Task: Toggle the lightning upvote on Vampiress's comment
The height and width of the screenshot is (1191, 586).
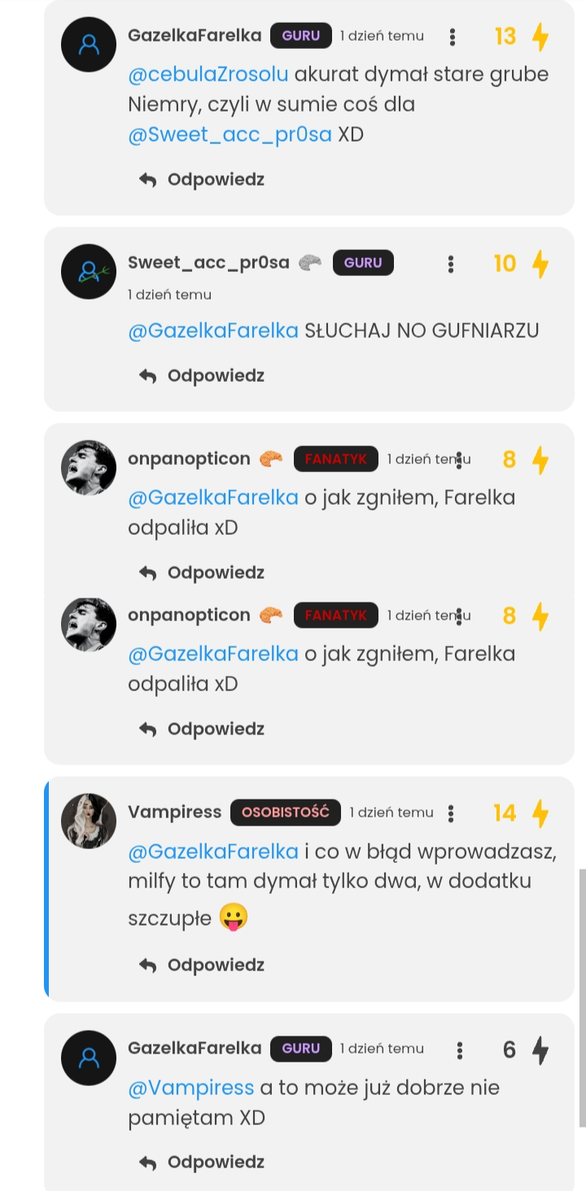Action: (x=540, y=813)
